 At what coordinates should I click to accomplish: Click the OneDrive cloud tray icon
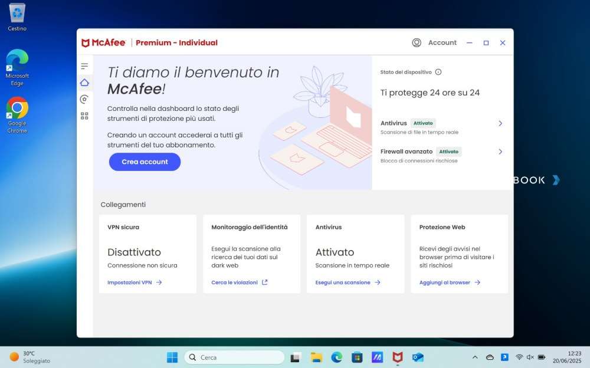tap(490, 357)
